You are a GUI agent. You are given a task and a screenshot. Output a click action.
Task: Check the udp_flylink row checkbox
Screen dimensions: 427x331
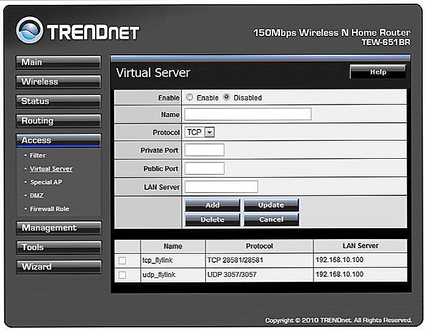point(122,275)
